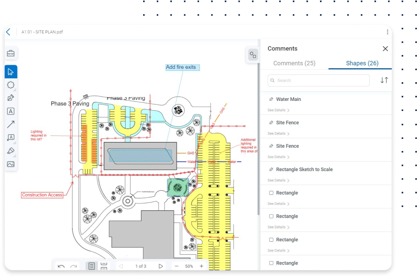Select the highlighter tool
This screenshot has height=277, width=417.
(x=11, y=151)
